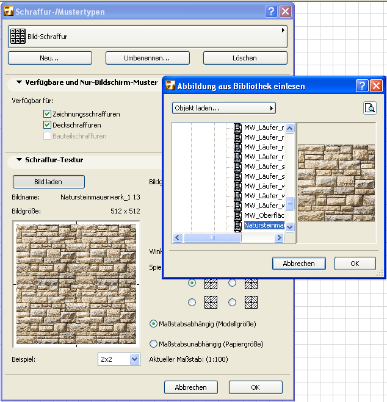Viewport: 387px width, 402px height.
Task: Select the topmost MW_Läufer_r list item
Action: [264, 127]
